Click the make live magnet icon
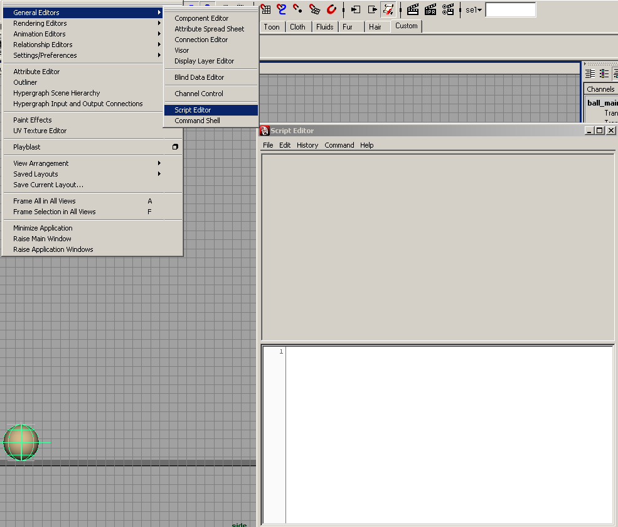Image resolution: width=618 pixels, height=527 pixels. click(331, 9)
